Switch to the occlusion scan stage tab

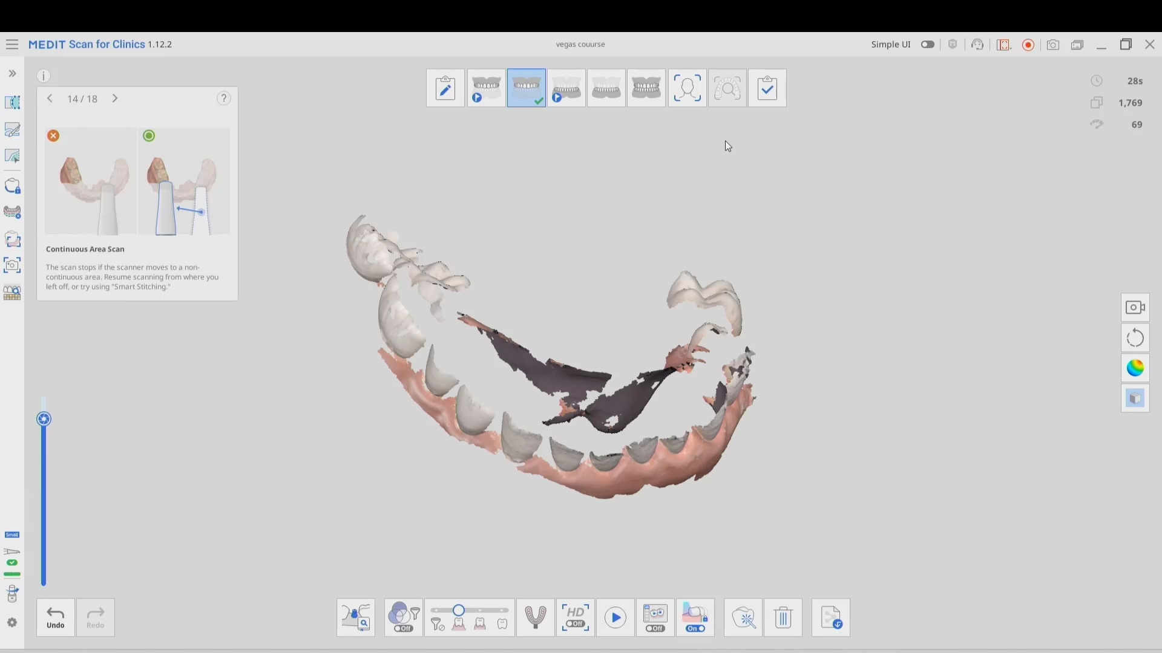(x=646, y=88)
